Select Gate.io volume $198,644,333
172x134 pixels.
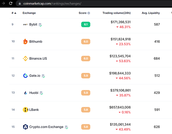120,73
